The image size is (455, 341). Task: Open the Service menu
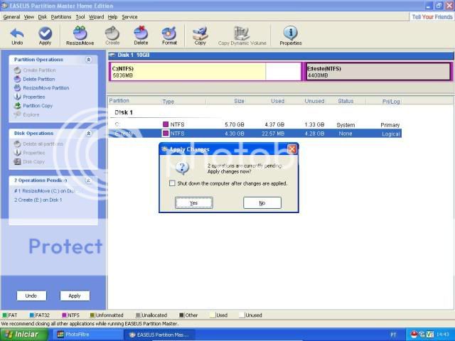[x=129, y=17]
